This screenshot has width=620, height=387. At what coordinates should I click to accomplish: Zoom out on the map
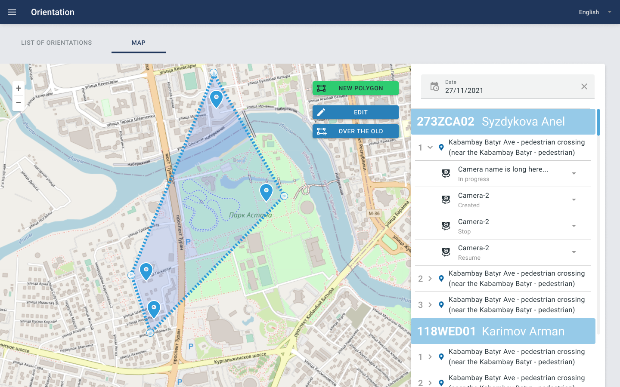point(19,103)
